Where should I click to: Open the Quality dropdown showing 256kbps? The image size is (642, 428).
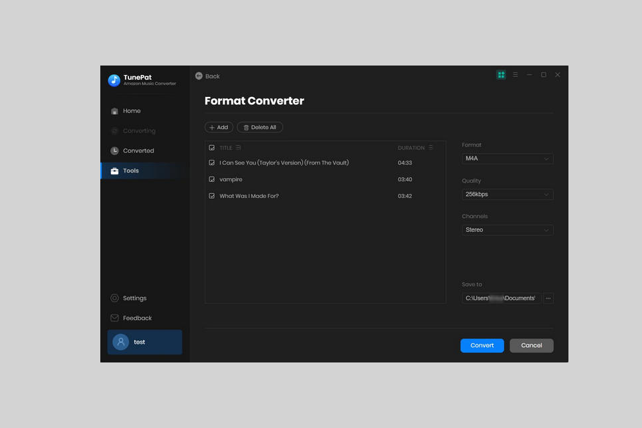coord(508,194)
